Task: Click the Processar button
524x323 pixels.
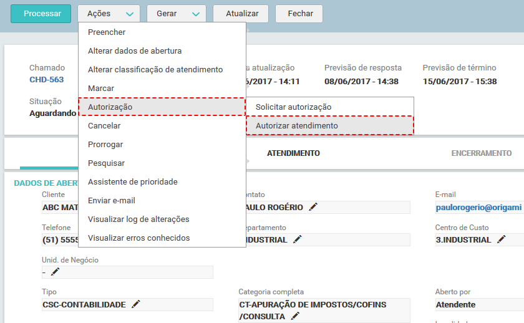Action: tap(41, 14)
